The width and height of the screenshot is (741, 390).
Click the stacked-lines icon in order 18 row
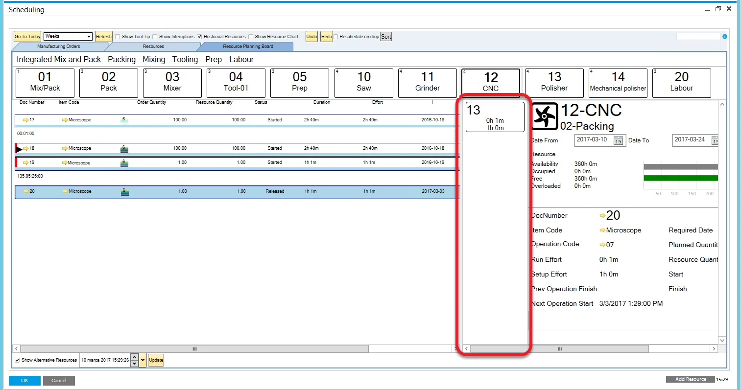[x=124, y=148]
